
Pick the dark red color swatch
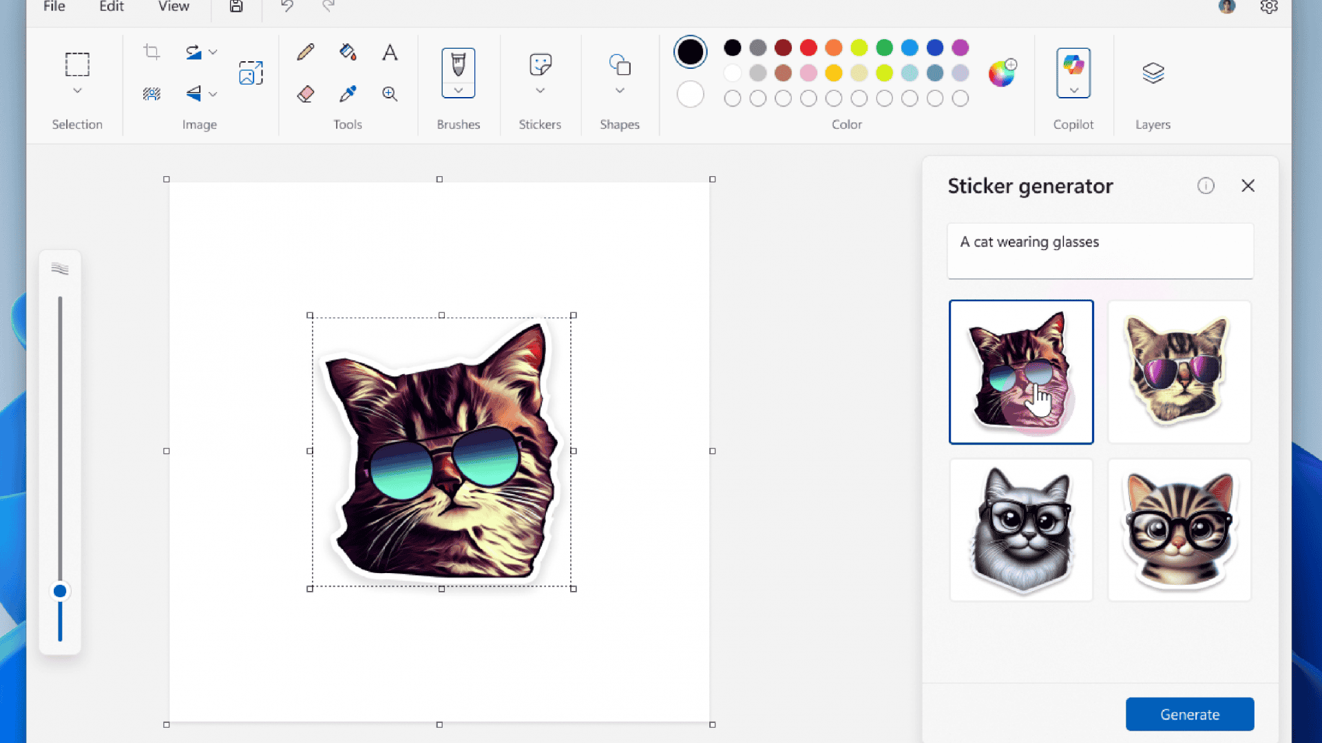(783, 47)
